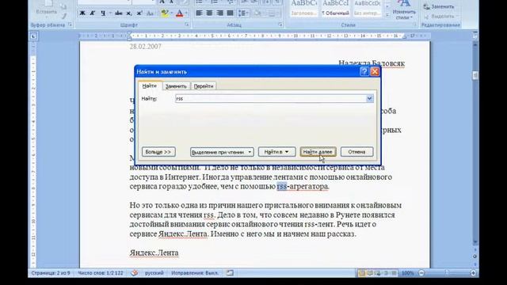
Task: Click Исправления: Выкл. in status bar
Action: [x=195, y=273]
